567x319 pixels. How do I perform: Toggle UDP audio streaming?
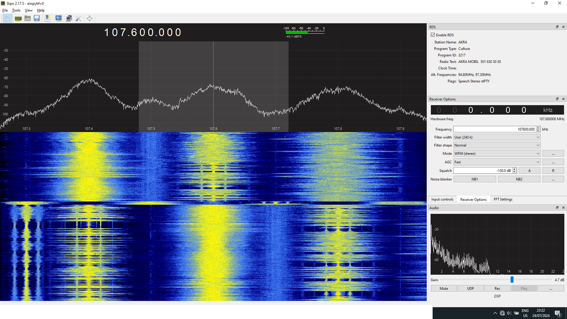pos(470,288)
